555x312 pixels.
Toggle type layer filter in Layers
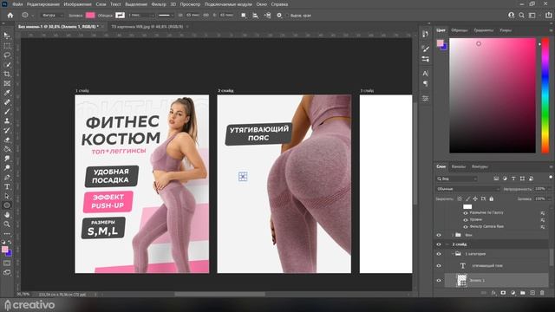coord(513,179)
